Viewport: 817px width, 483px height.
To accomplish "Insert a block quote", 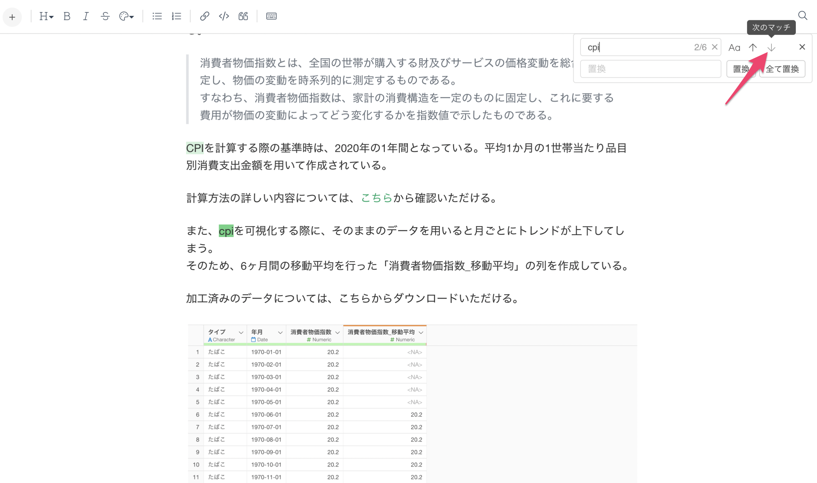I will (x=243, y=16).
